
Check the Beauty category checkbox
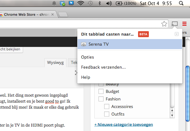pos(101,84)
